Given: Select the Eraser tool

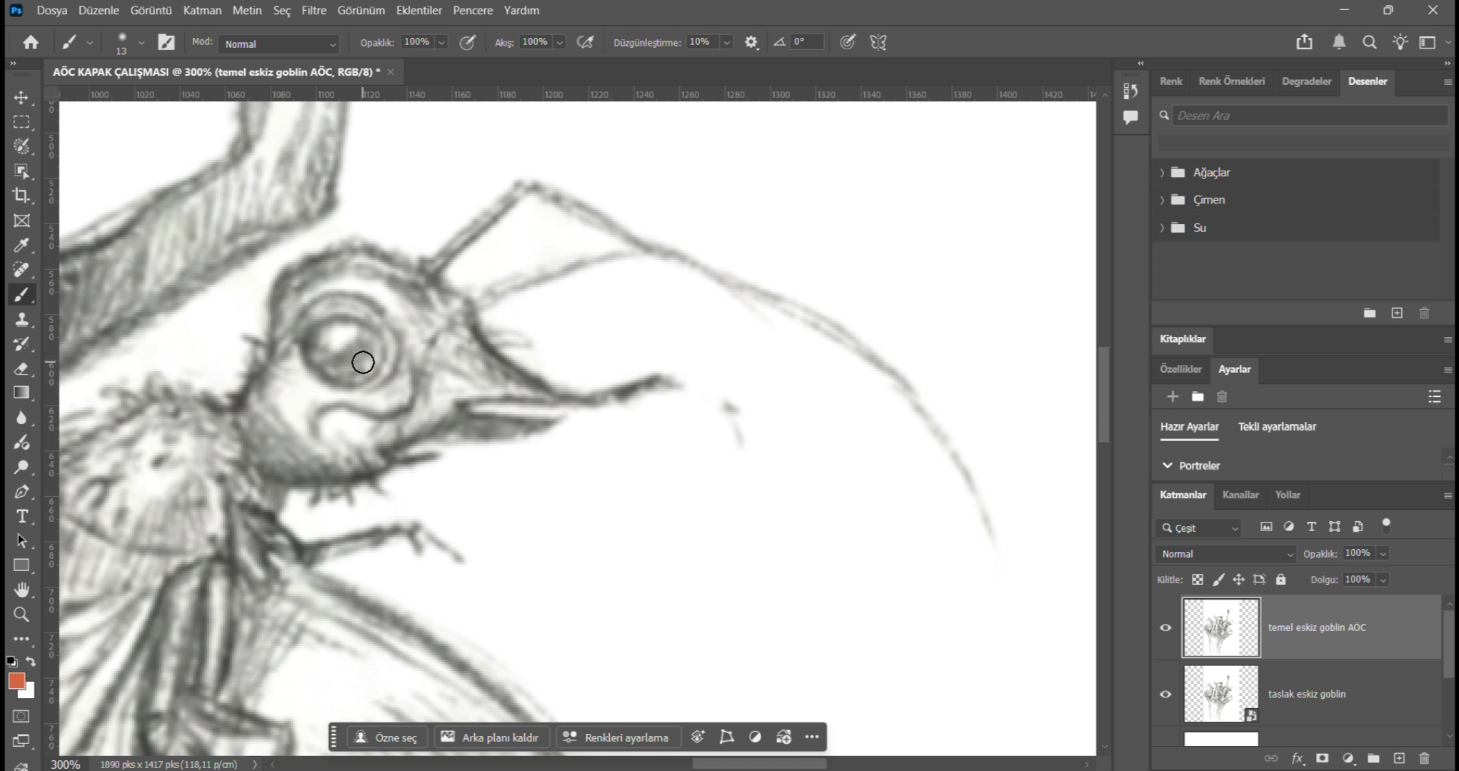Looking at the screenshot, I should (21, 369).
